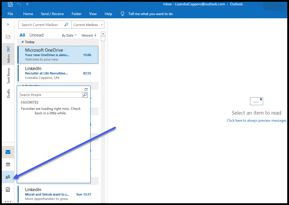Open the Send / Receive tab

[52, 14]
